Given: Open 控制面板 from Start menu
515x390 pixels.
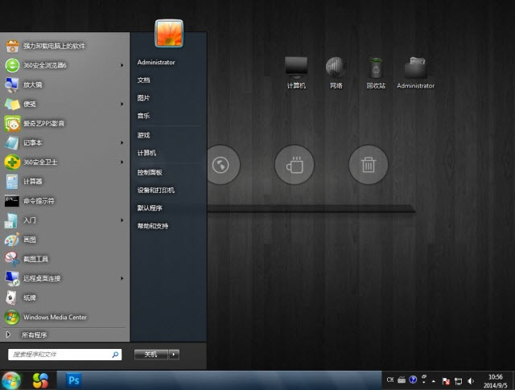Looking at the screenshot, I should [150, 172].
